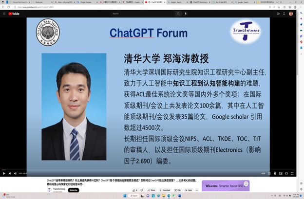Open the info button on the Wix ad
Screen dimensions: 304x199
pos(246,183)
